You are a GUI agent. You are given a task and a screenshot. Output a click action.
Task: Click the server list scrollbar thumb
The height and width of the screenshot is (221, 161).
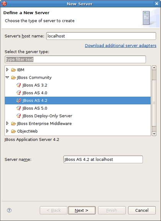154,103
